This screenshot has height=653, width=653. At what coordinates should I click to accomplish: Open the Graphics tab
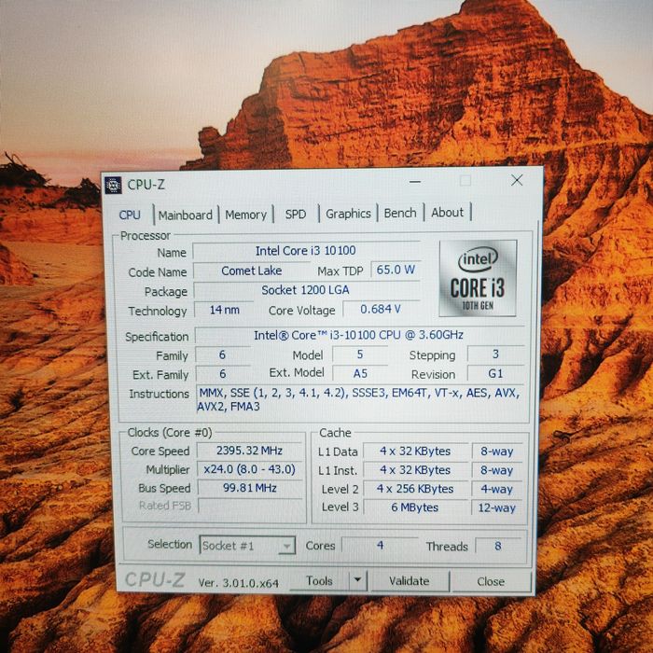click(x=348, y=214)
